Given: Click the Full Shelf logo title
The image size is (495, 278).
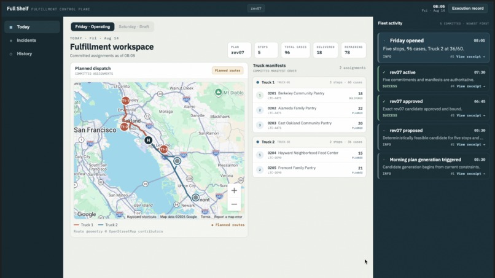Looking at the screenshot, I should click(x=18, y=9).
